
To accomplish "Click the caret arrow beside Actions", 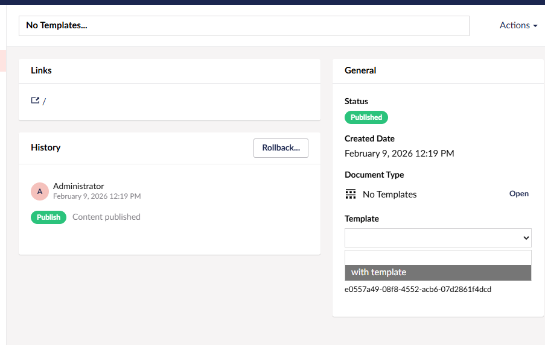I will click(535, 26).
